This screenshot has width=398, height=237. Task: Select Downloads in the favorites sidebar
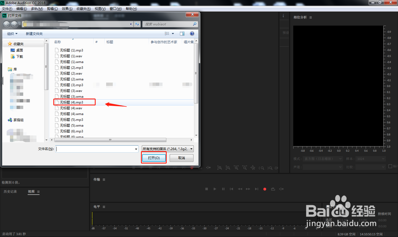[17, 56]
